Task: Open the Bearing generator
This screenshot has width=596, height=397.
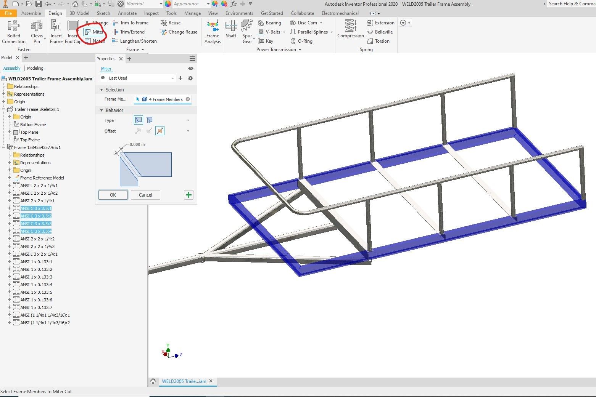Action: (269, 23)
